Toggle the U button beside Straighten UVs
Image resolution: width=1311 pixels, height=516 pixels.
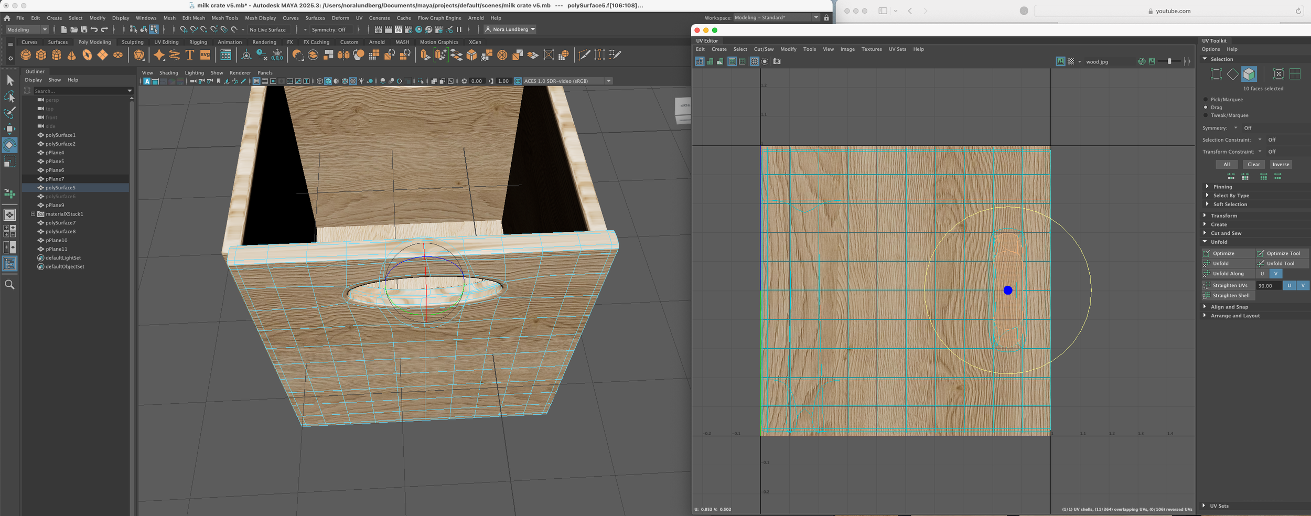(1289, 286)
